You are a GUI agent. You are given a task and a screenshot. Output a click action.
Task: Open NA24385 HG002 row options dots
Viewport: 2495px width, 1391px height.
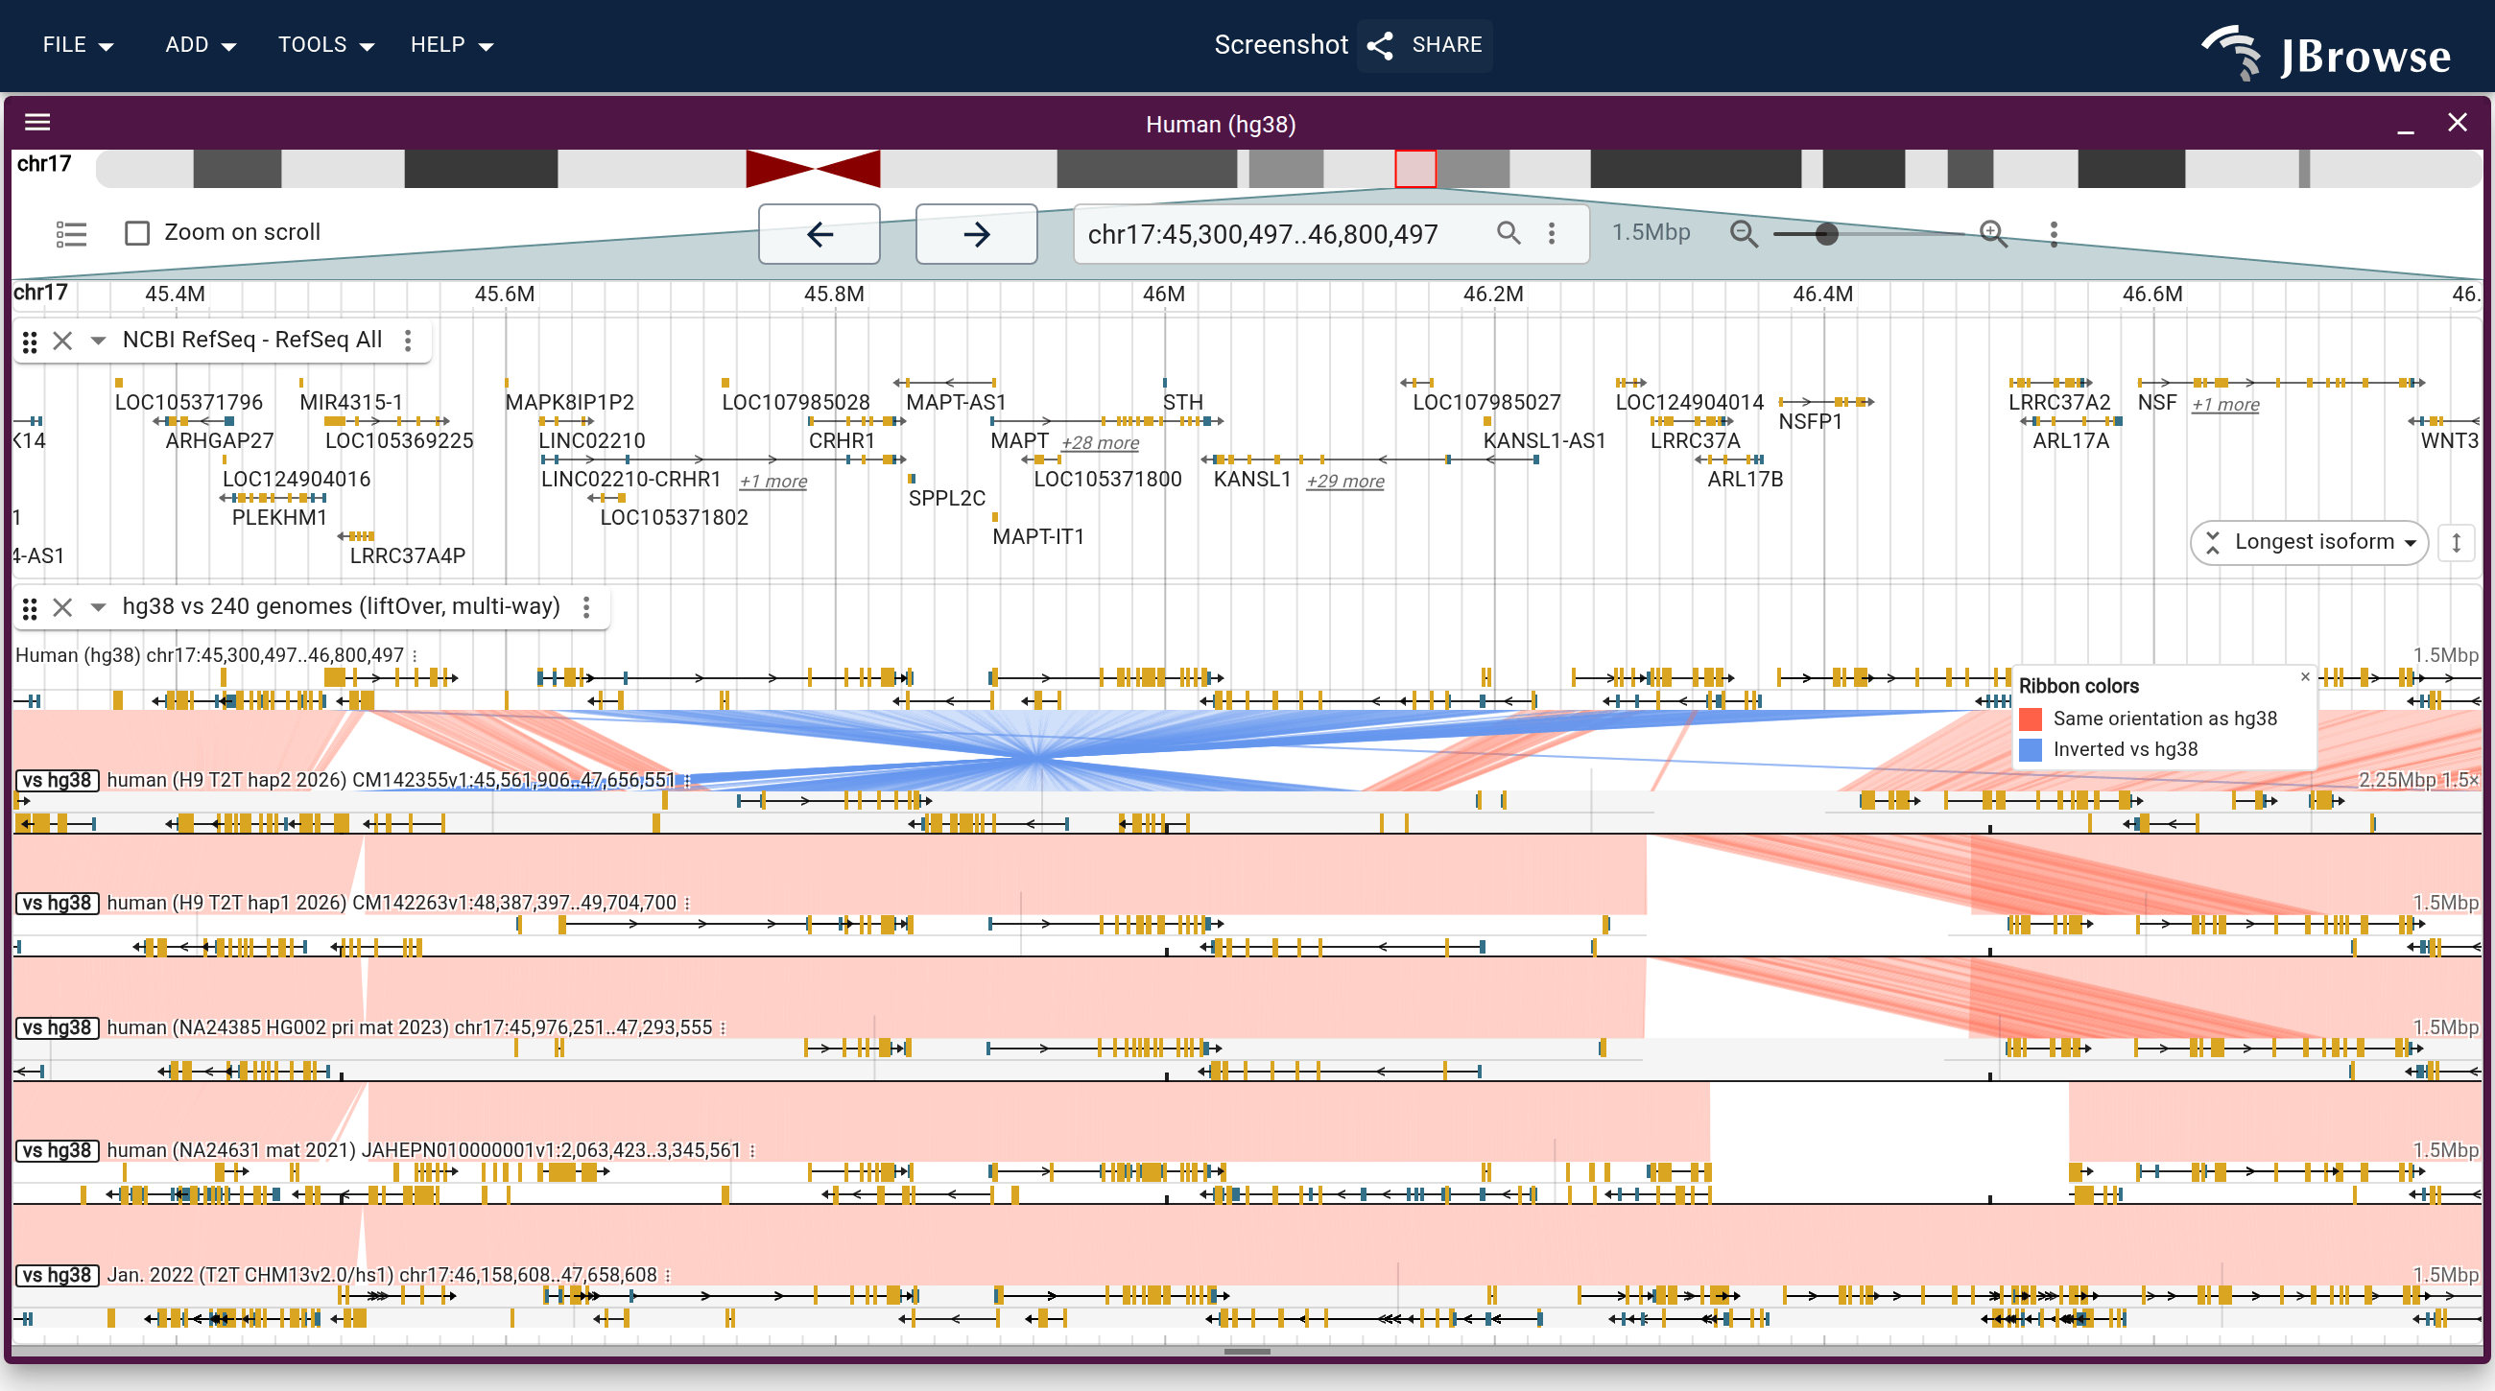[724, 1028]
